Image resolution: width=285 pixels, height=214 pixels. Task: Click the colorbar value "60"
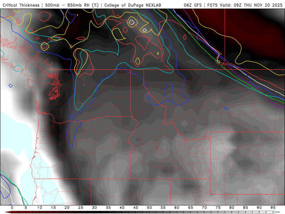coord(177,208)
